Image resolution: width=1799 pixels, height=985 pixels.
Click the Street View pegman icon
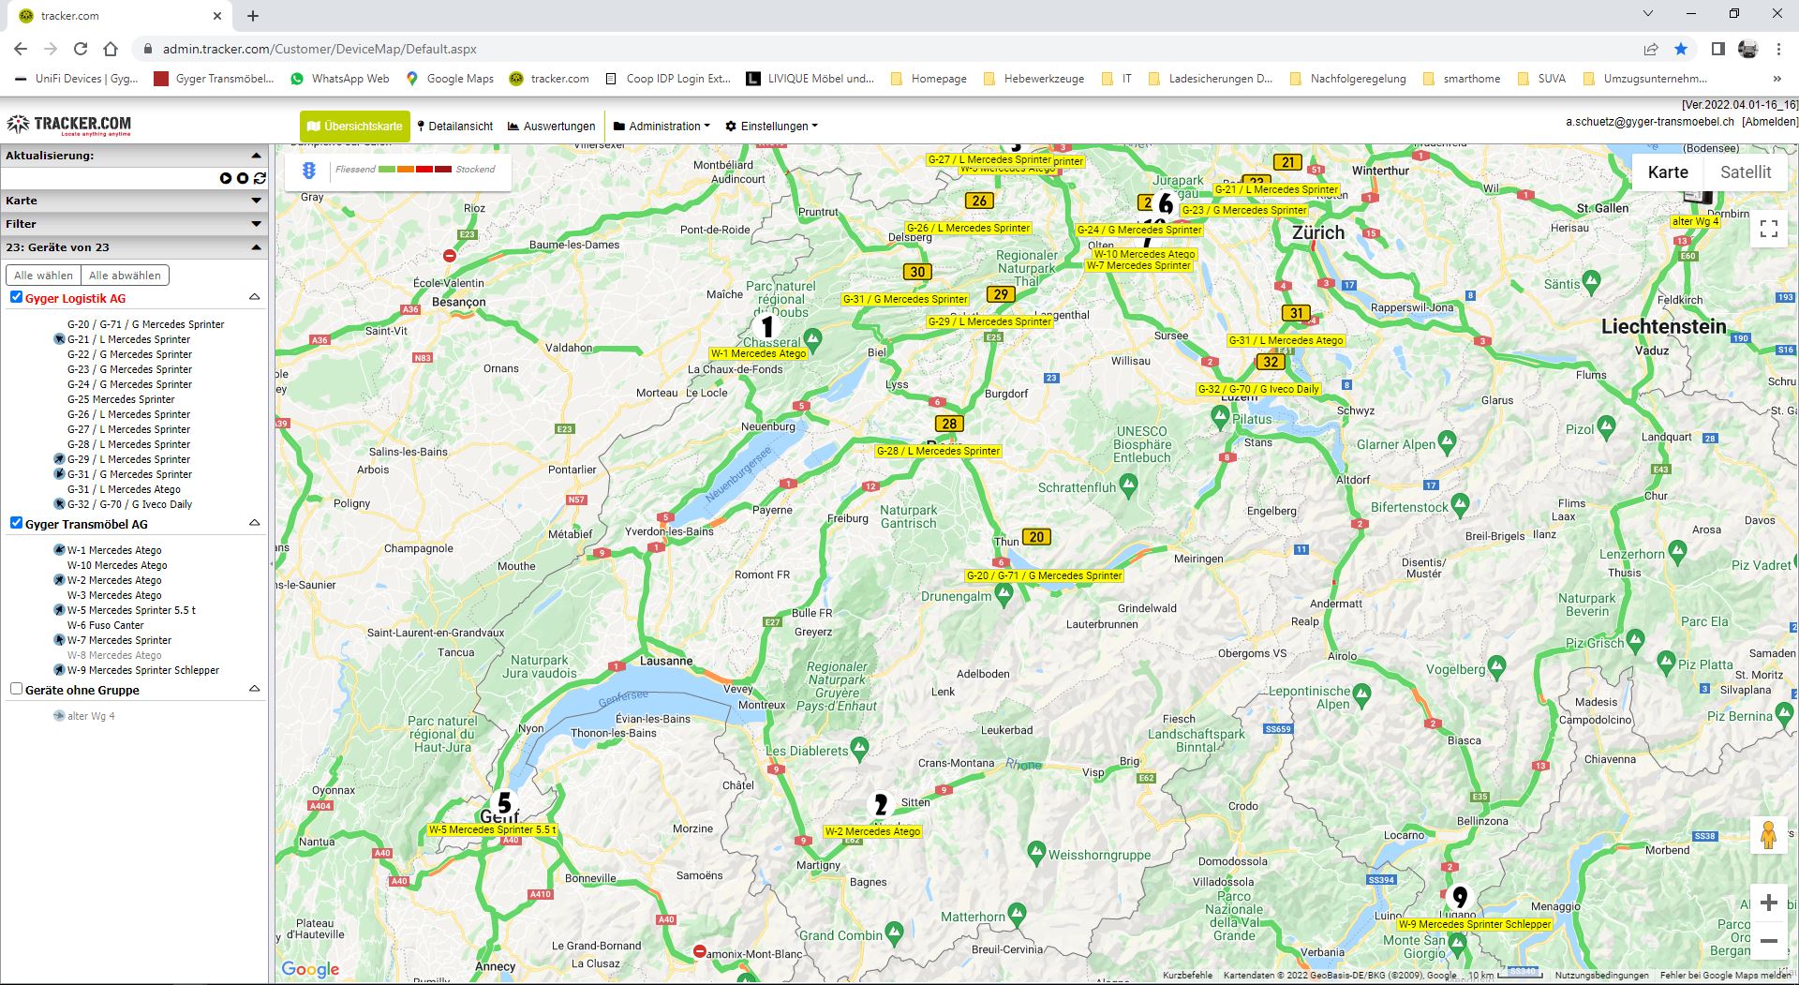tap(1768, 835)
